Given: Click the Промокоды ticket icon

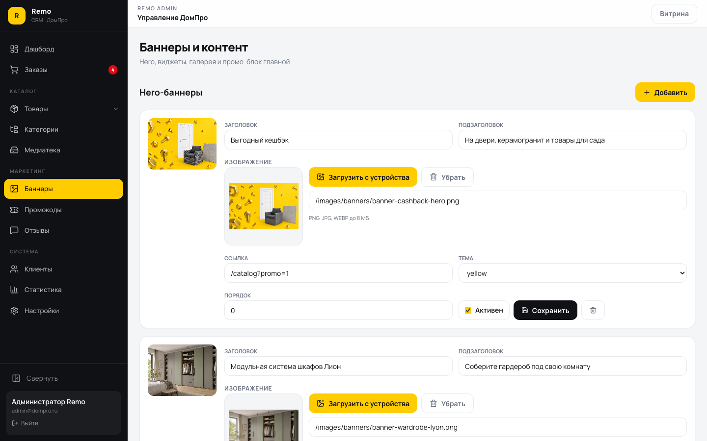Looking at the screenshot, I should pyautogui.click(x=14, y=210).
